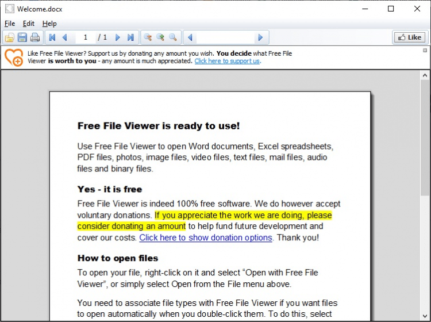Click the Welcome.docx title bar icon
431x322 pixels.
[10, 9]
